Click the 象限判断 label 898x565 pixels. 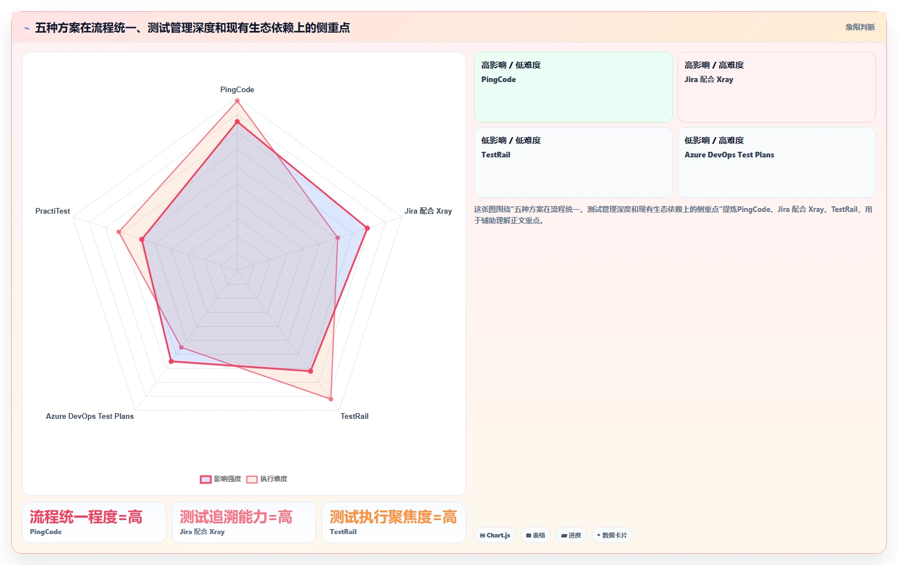point(860,27)
